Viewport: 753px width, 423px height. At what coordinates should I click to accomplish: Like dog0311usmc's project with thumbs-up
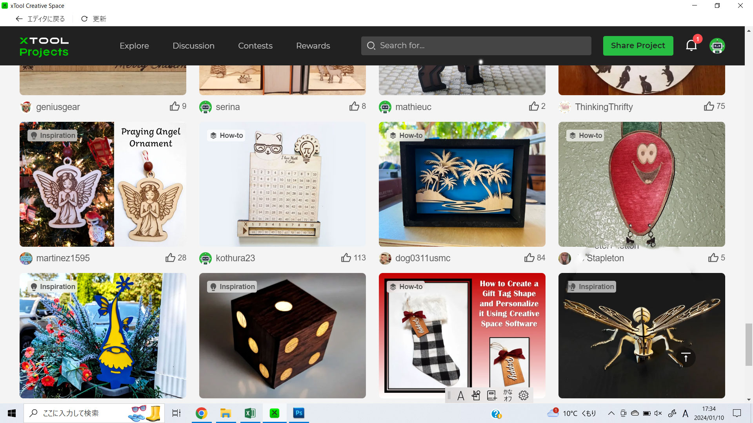click(x=529, y=257)
